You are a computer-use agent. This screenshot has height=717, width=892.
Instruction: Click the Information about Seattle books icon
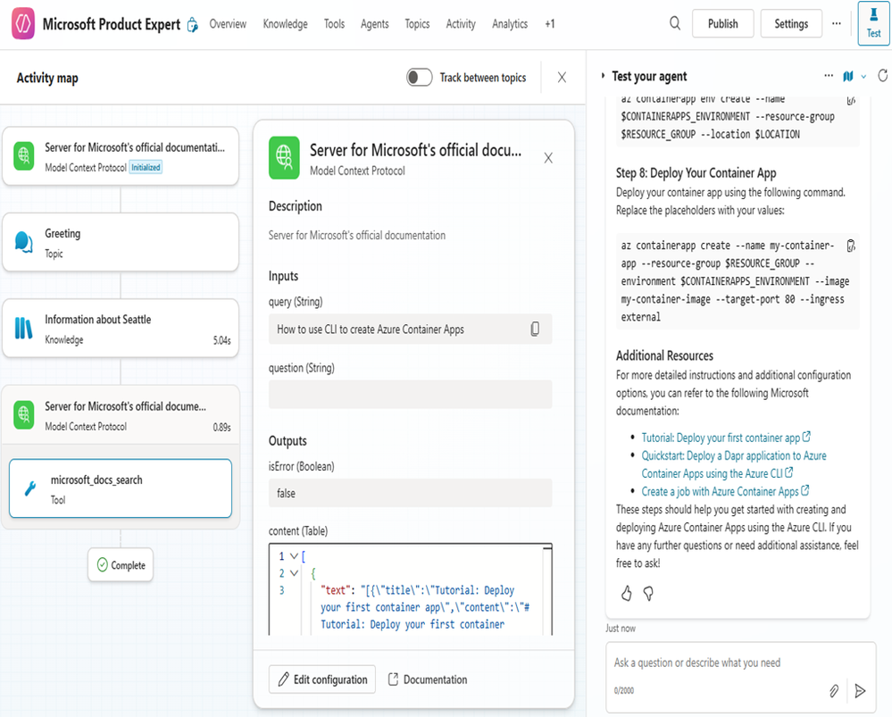point(23,329)
